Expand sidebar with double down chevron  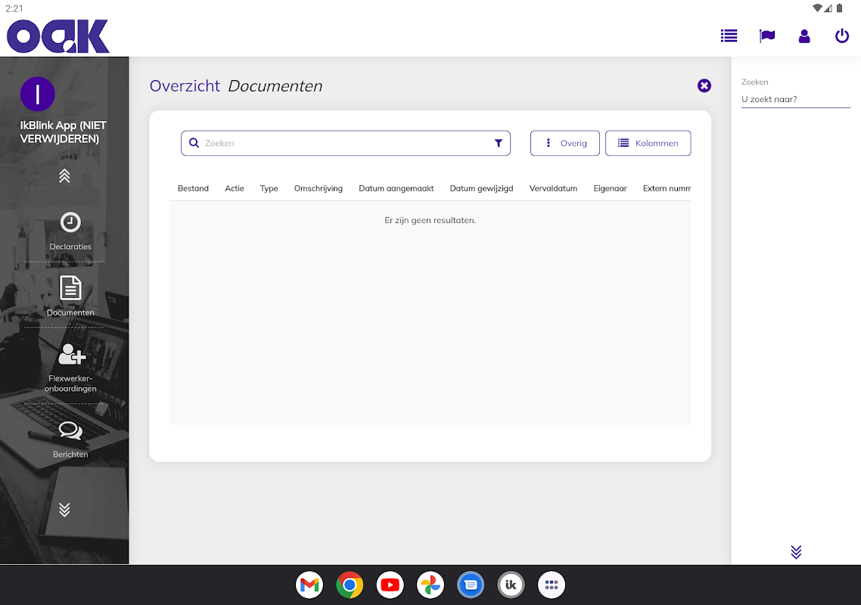pyautogui.click(x=64, y=510)
